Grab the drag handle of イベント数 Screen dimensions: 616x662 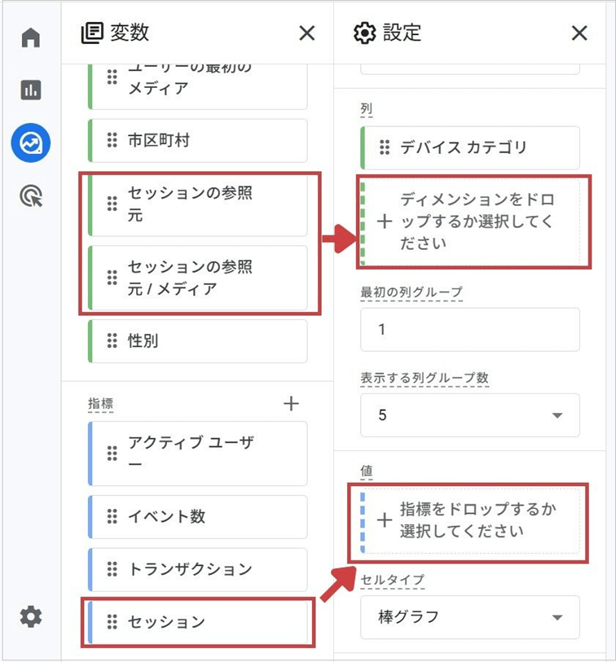click(112, 516)
